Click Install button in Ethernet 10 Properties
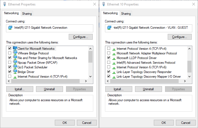This screenshot has height=128, width=198. point(119,89)
